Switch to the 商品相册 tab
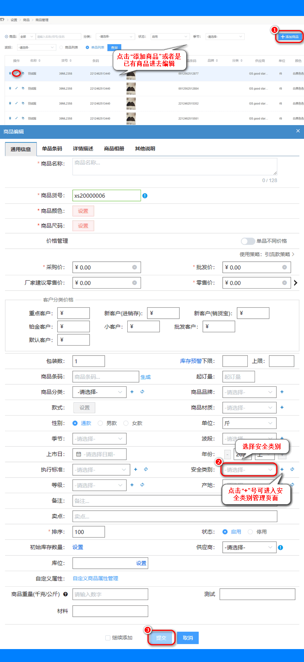This screenshot has height=662, width=304. [114, 149]
